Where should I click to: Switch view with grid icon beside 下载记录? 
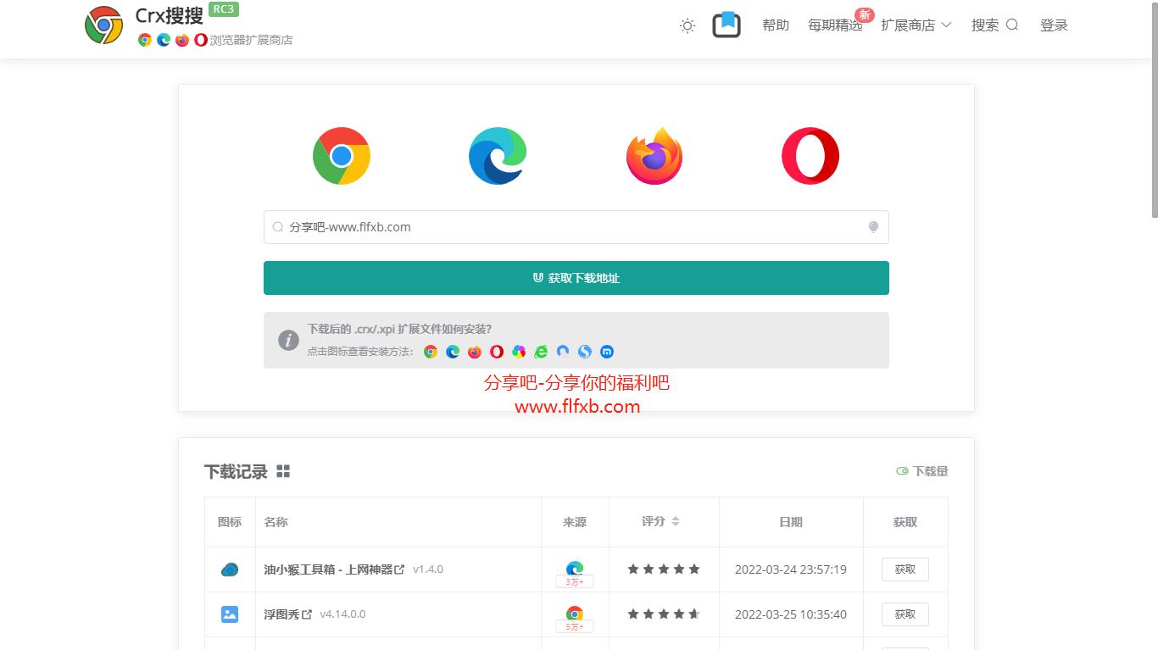click(x=283, y=471)
